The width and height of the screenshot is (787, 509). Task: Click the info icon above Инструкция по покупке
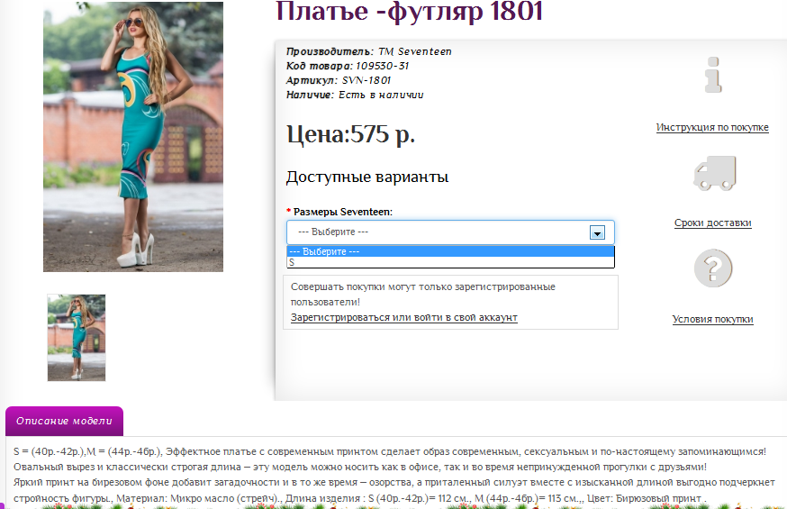click(x=713, y=75)
